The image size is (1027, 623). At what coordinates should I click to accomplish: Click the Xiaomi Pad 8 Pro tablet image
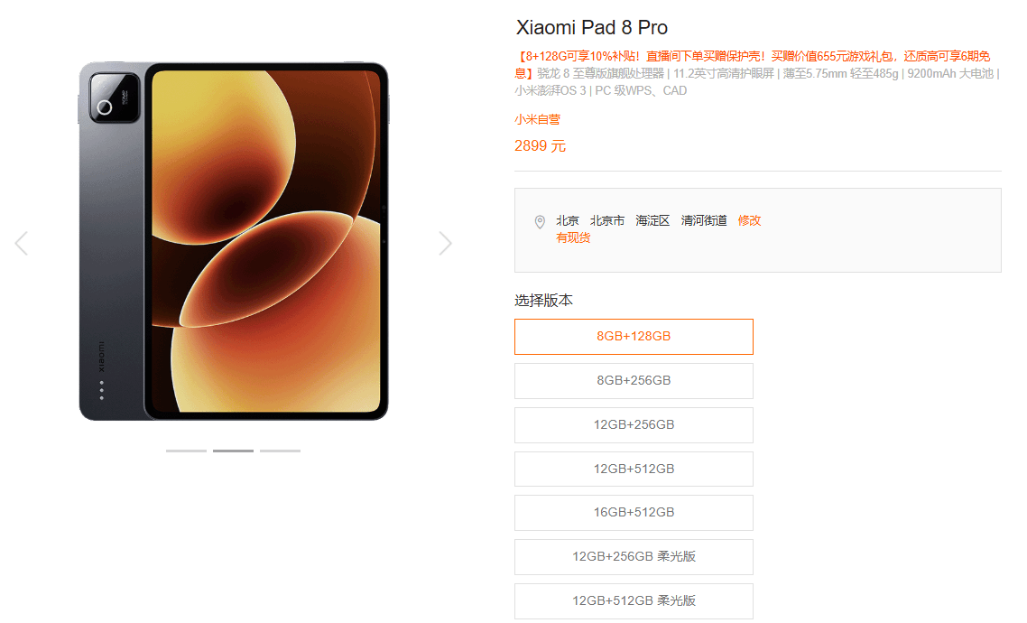(234, 241)
